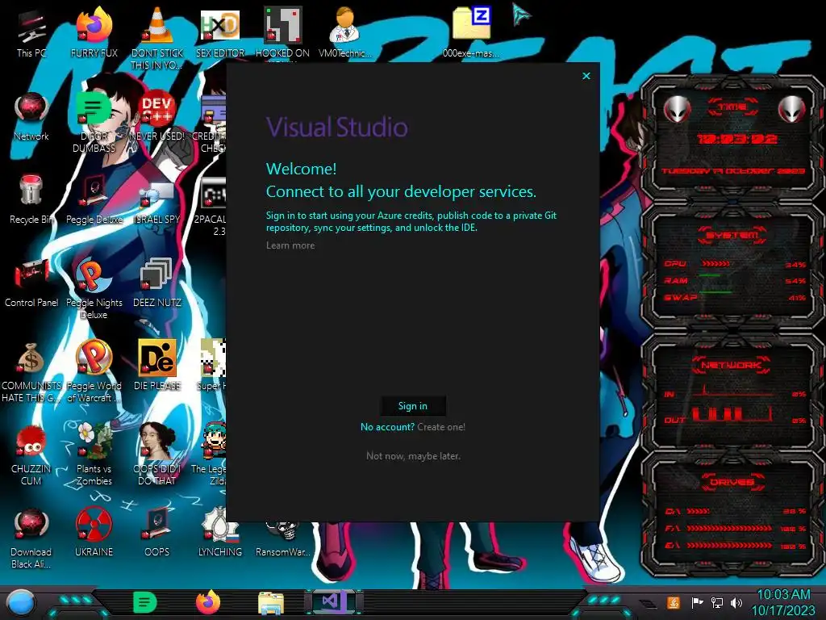Click the SYSTEM gadget CPU meter

tap(735, 264)
